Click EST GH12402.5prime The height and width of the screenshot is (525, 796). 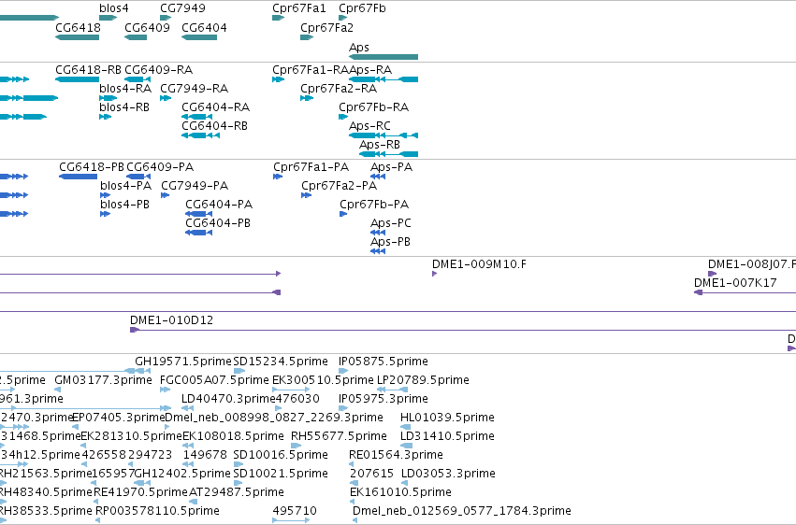pos(182,474)
